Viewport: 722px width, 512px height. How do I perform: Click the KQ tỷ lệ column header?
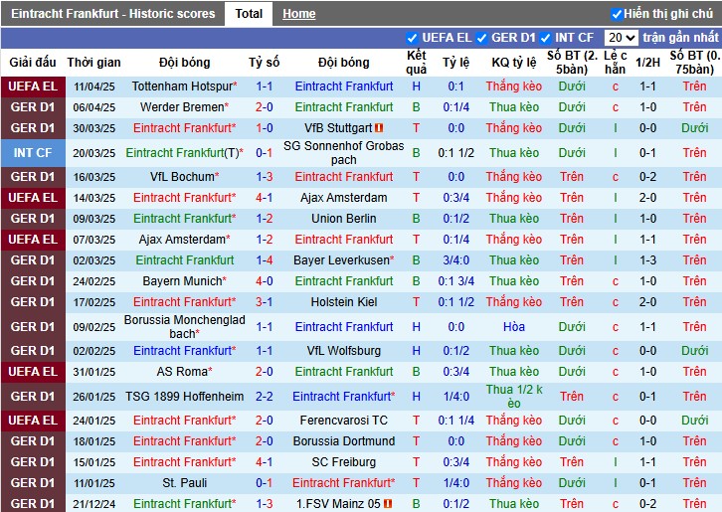click(514, 63)
